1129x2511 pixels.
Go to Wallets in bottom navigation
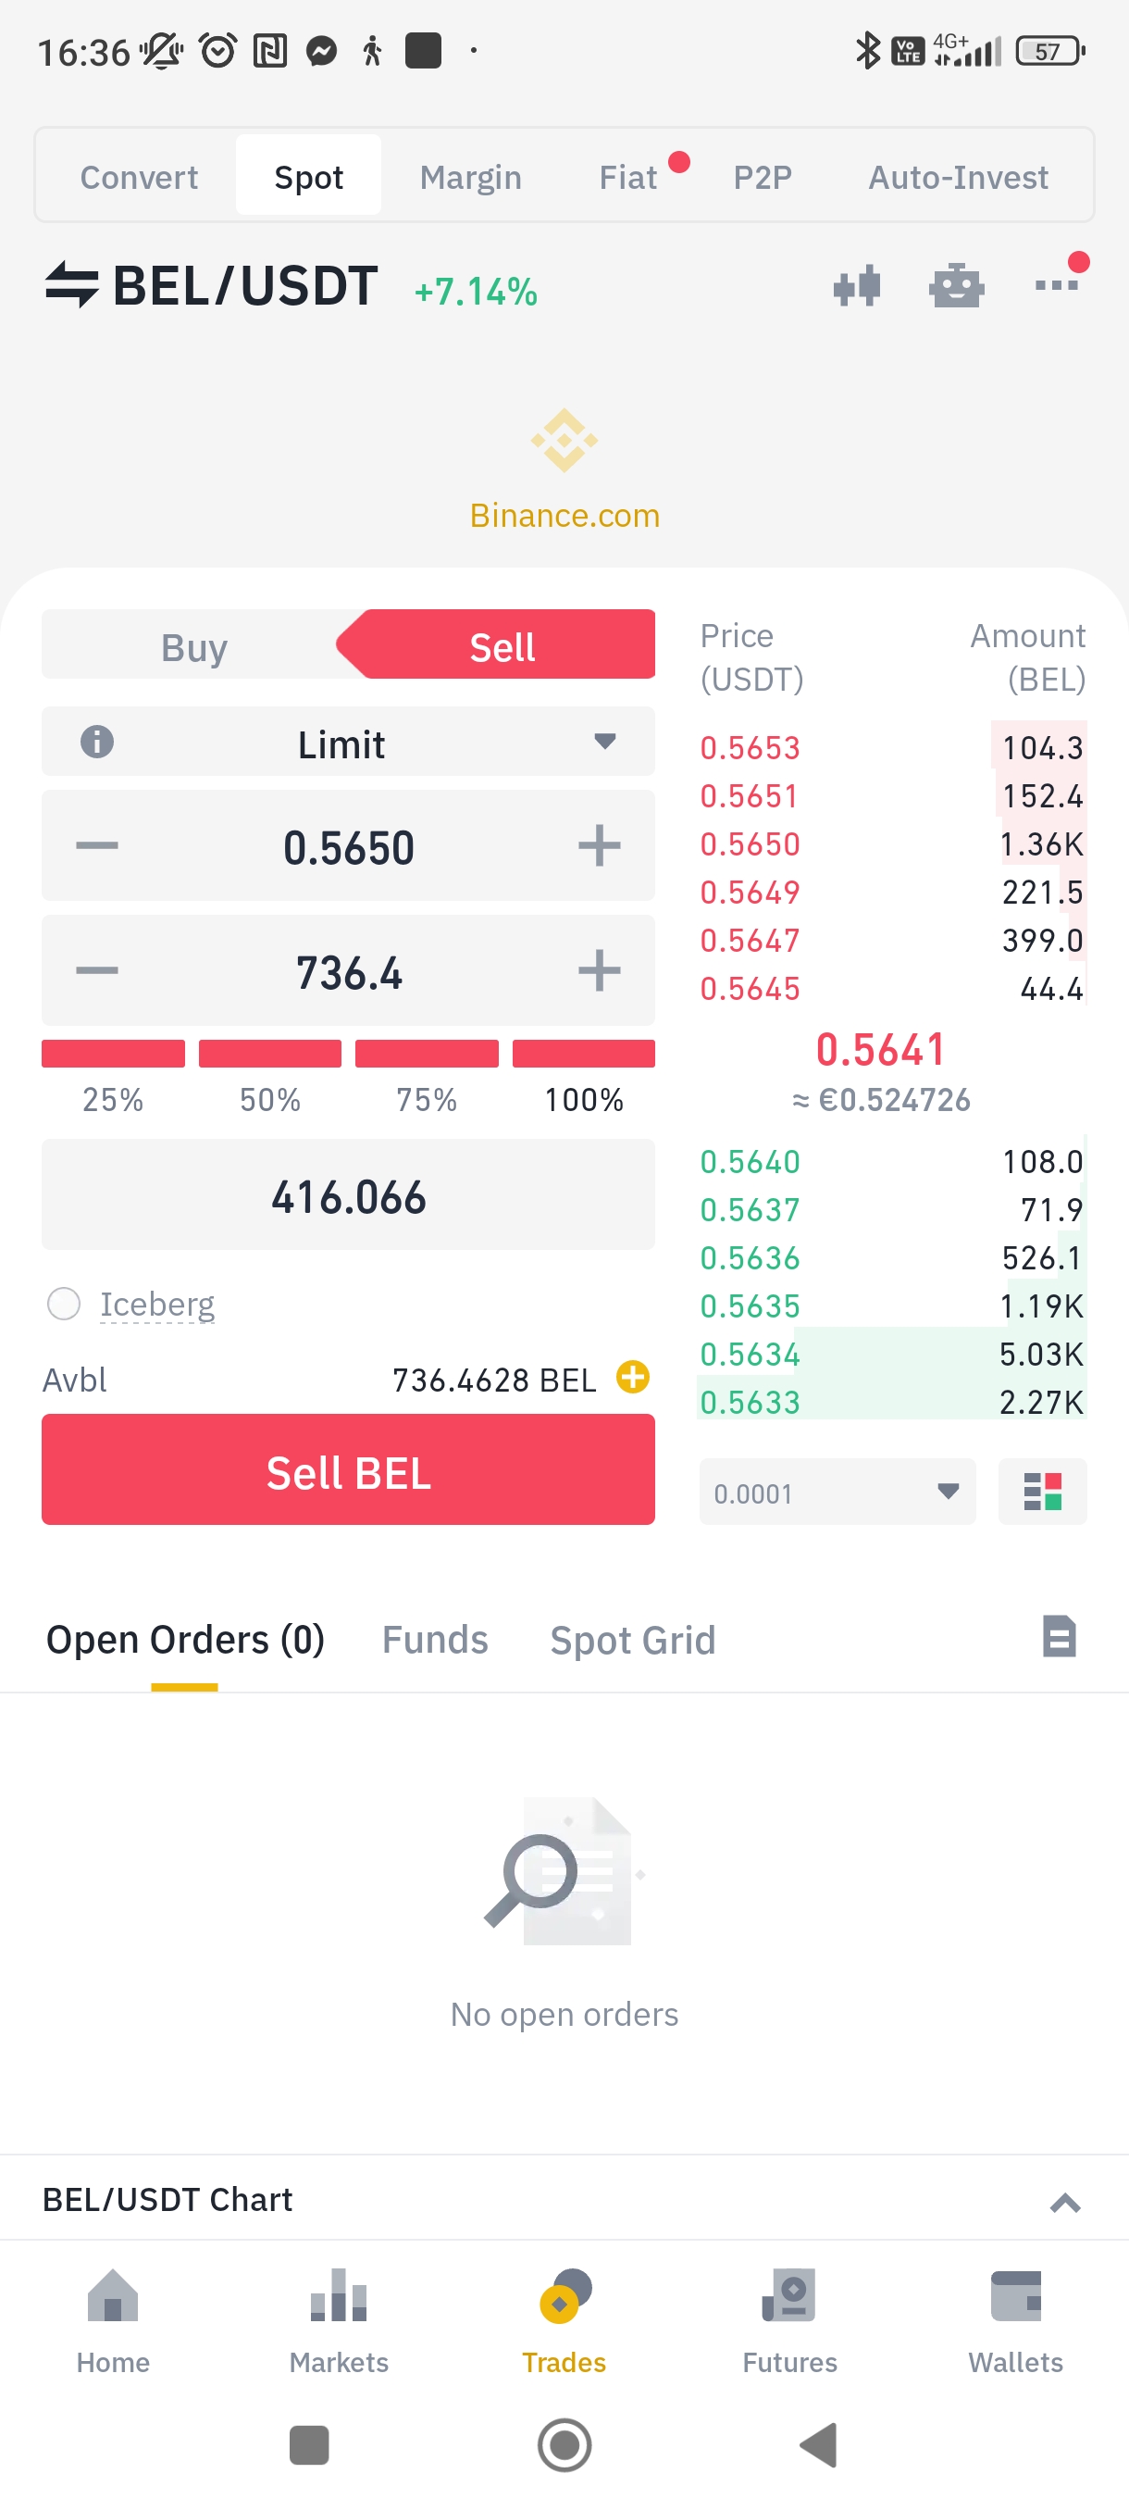1015,2321
